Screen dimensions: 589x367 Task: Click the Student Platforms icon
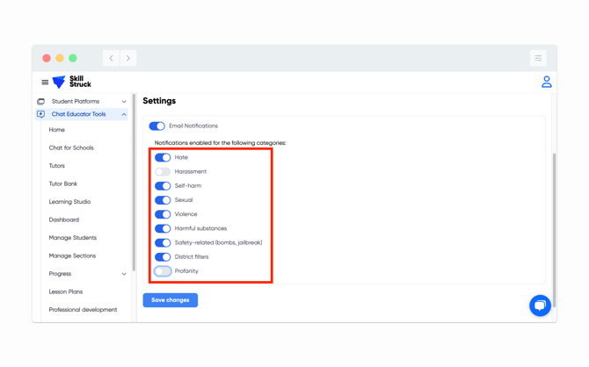(40, 102)
